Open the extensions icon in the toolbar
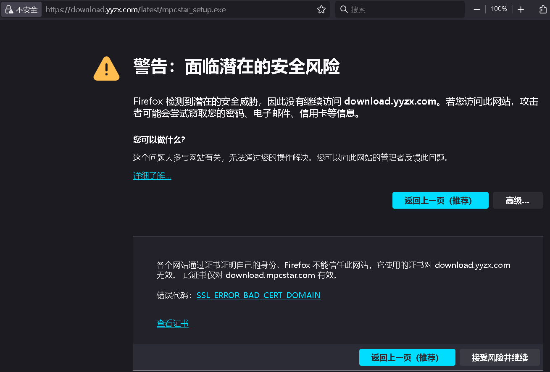Screen dimensions: 550x372 tap(543, 9)
